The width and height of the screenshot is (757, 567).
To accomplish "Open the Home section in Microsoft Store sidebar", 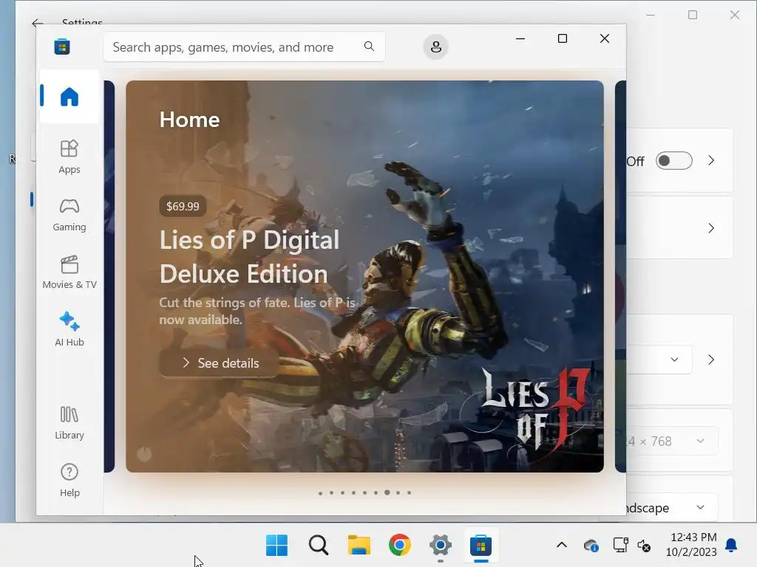I will click(69, 97).
